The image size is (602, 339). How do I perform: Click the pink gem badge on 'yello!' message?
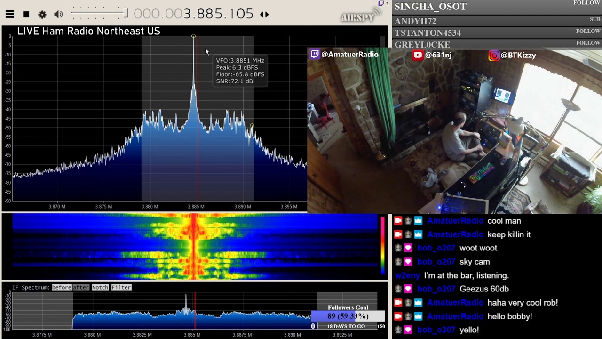click(x=408, y=330)
